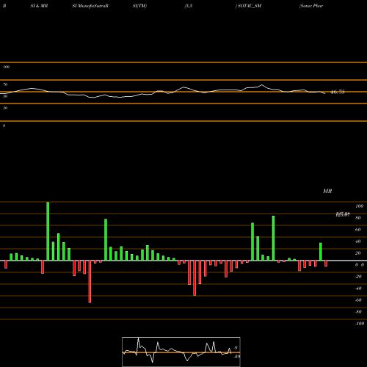367x367 pixels.
Task: Click the 30 level label on RSI panel
Action: click(x=5, y=108)
